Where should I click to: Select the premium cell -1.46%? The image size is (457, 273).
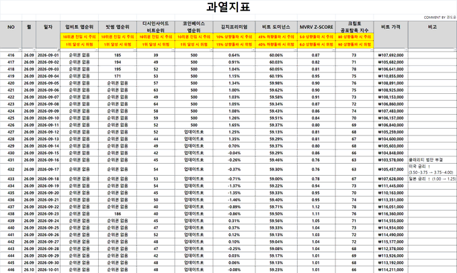tap(234, 200)
